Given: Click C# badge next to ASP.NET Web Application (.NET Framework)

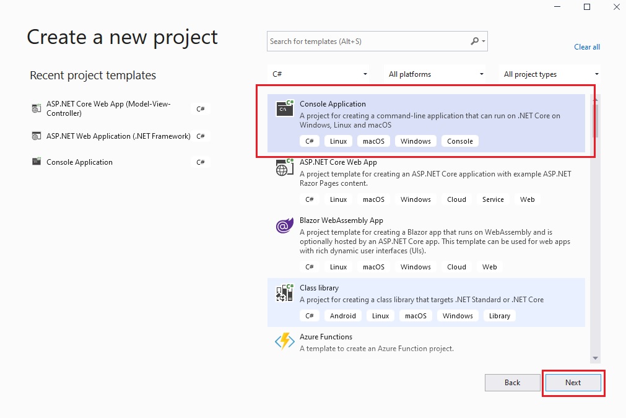Looking at the screenshot, I should click(x=201, y=136).
